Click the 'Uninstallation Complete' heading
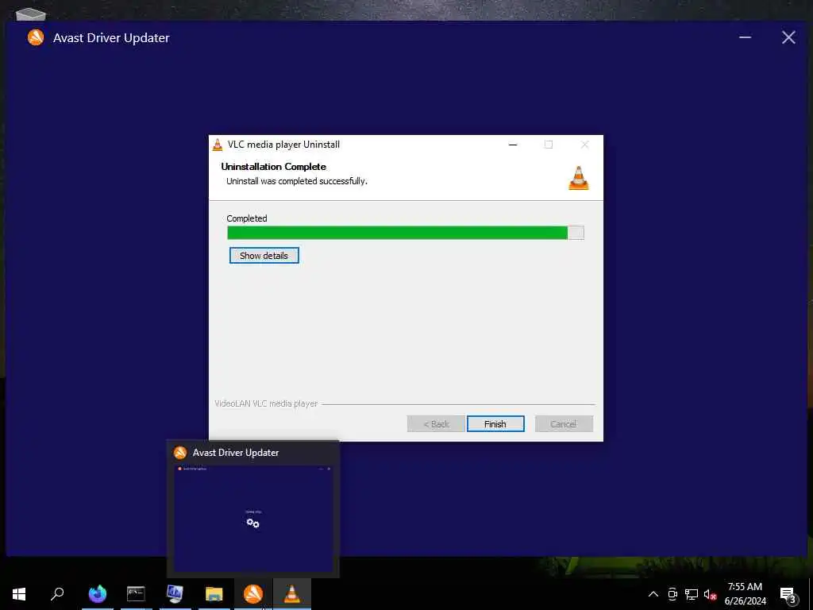The height and width of the screenshot is (610, 813). tap(274, 167)
